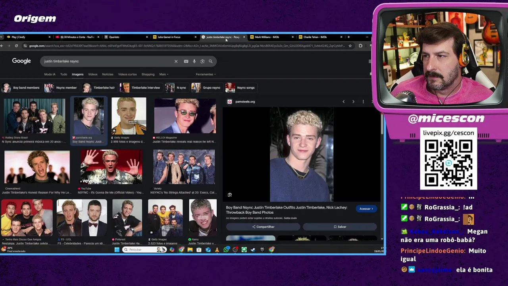Search by image with Google Lens icon
Viewport: 508px width, 286px height.
tap(202, 61)
